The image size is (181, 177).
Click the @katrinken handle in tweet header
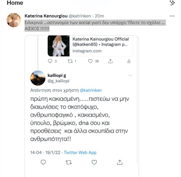tap(80, 16)
